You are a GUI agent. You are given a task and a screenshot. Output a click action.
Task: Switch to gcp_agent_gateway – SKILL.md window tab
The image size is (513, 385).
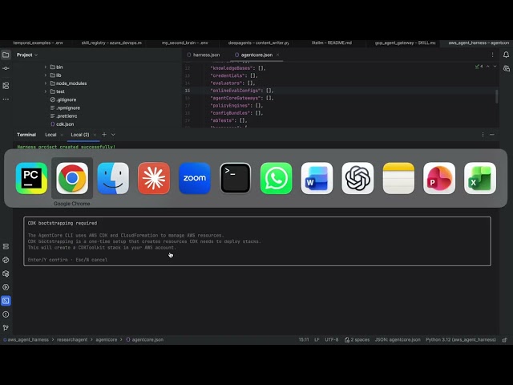click(x=405, y=43)
